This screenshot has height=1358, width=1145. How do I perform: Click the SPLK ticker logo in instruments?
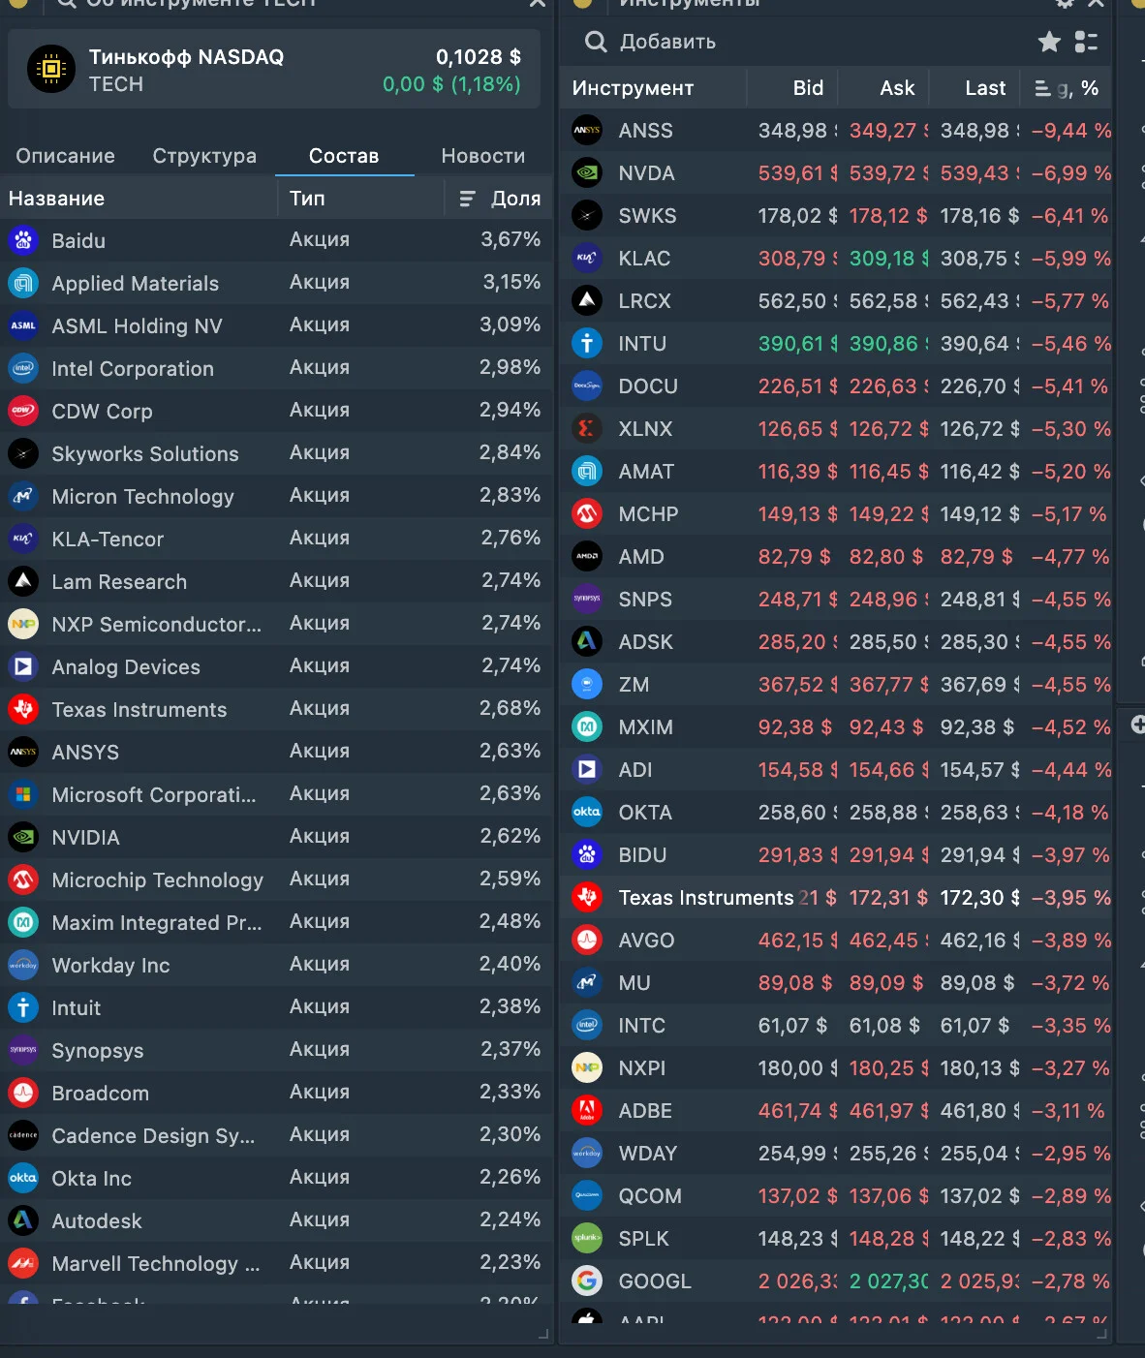click(587, 1238)
